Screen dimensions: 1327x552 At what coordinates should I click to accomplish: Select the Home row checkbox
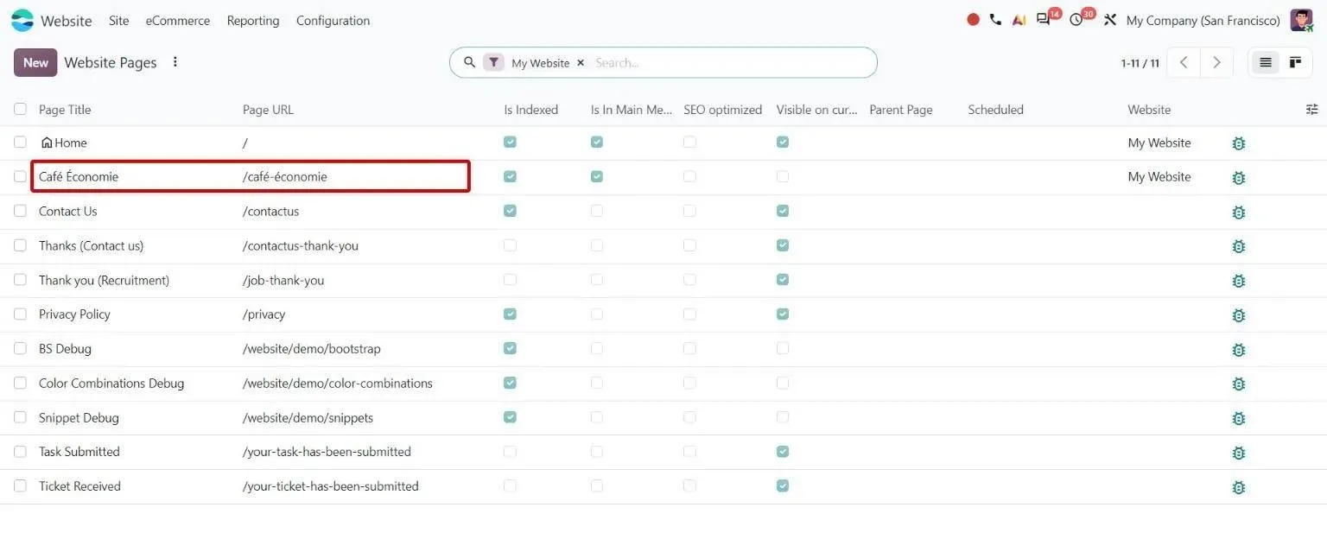[20, 143]
